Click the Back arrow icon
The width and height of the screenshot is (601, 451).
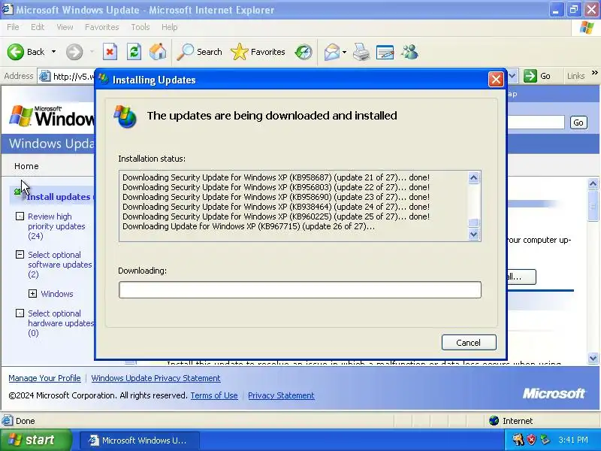pos(16,52)
